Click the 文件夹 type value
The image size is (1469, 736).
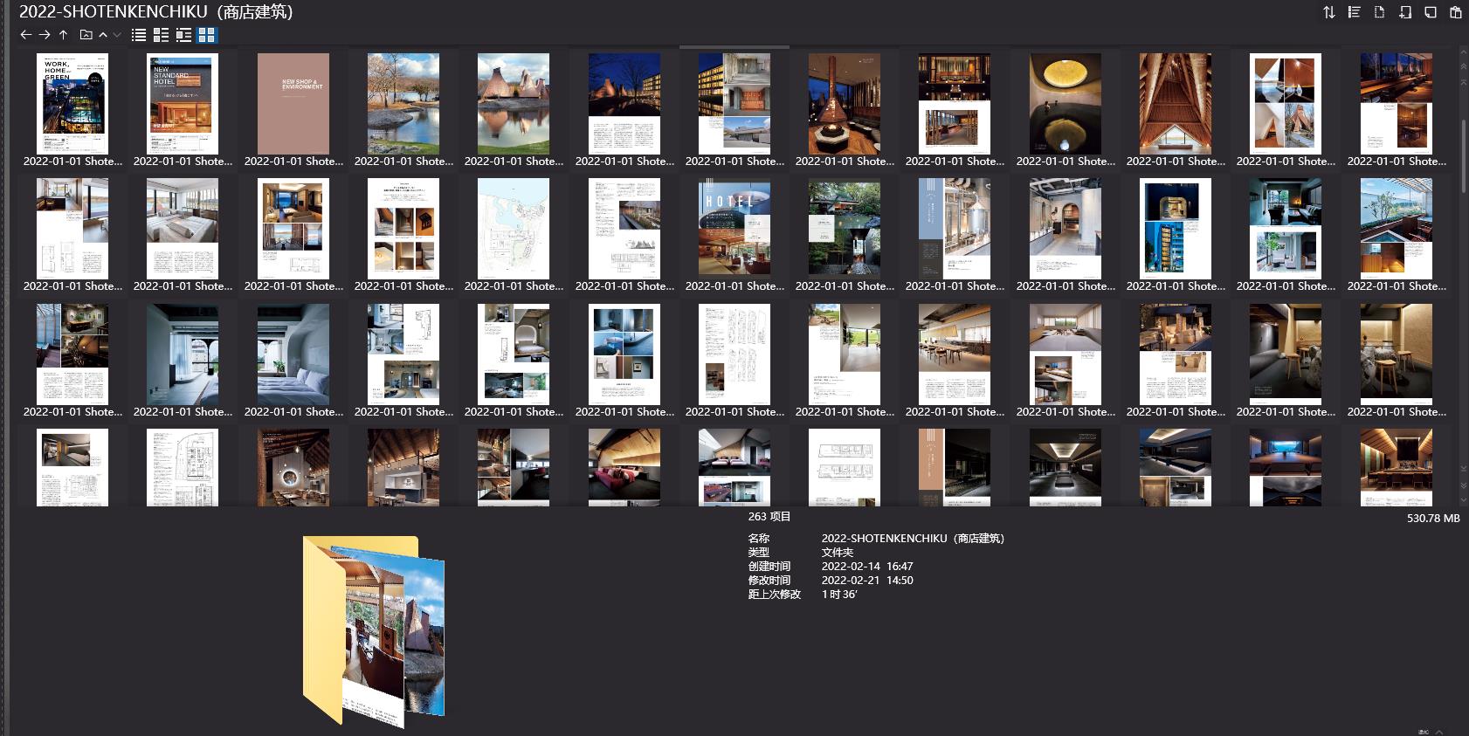[x=838, y=553]
